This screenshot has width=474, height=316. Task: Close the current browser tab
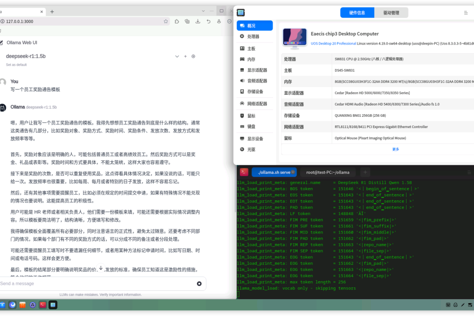pyautogui.click(x=41, y=11)
